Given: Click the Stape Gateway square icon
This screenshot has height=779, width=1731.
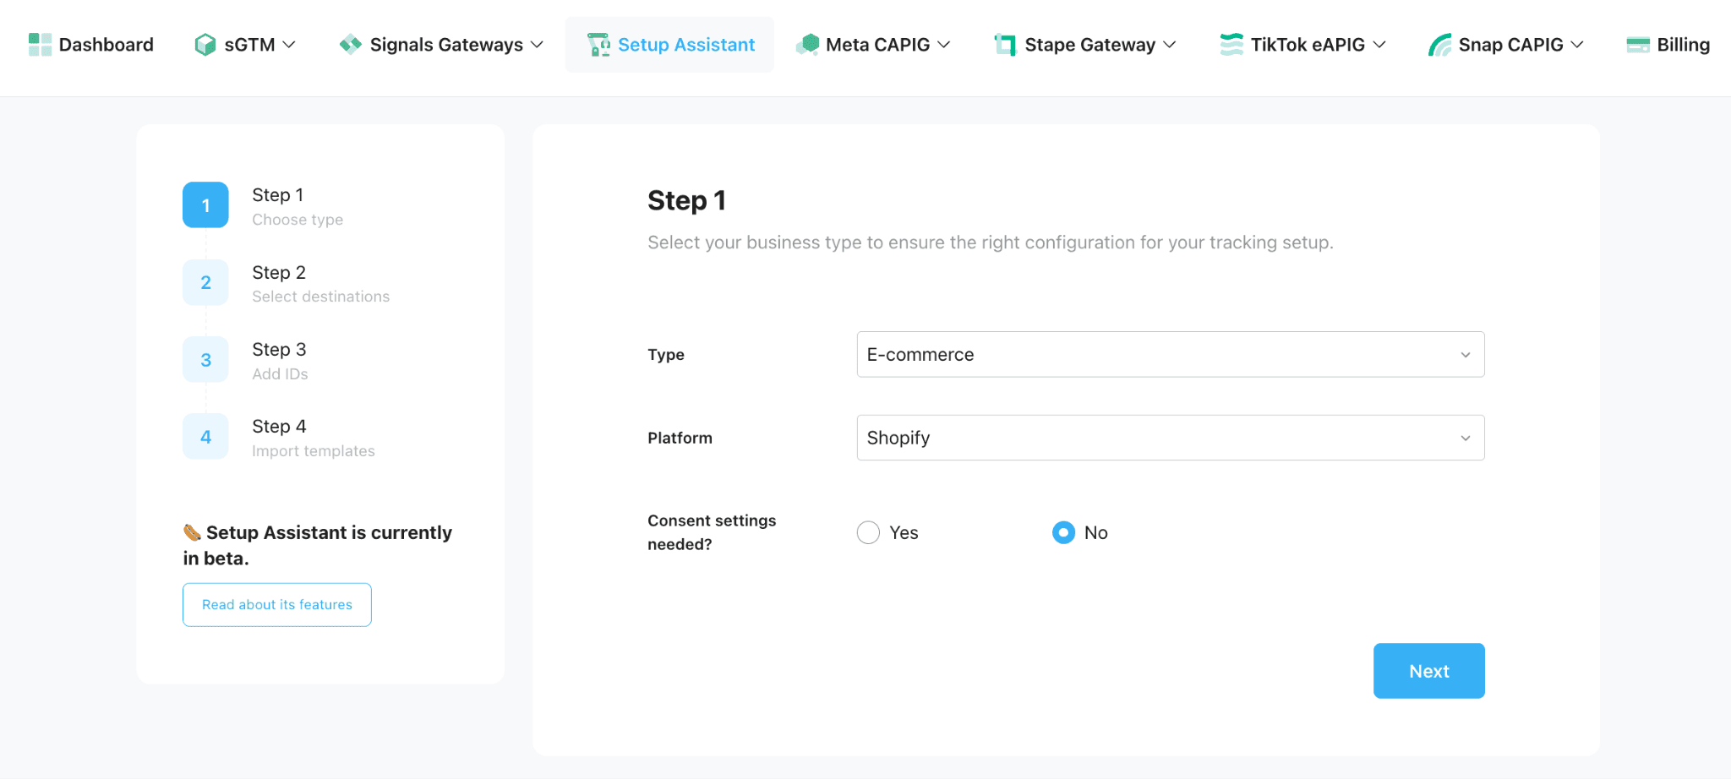Looking at the screenshot, I should click(1005, 45).
